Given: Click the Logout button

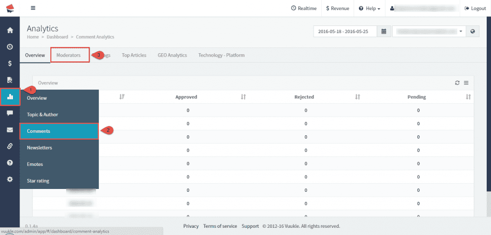Looking at the screenshot, I should pyautogui.click(x=475, y=9).
